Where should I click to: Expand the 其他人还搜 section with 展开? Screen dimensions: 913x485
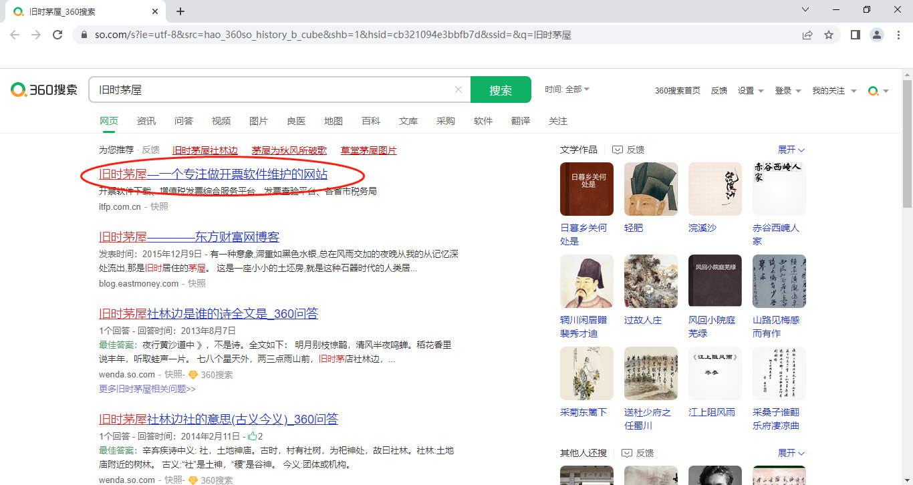[791, 453]
